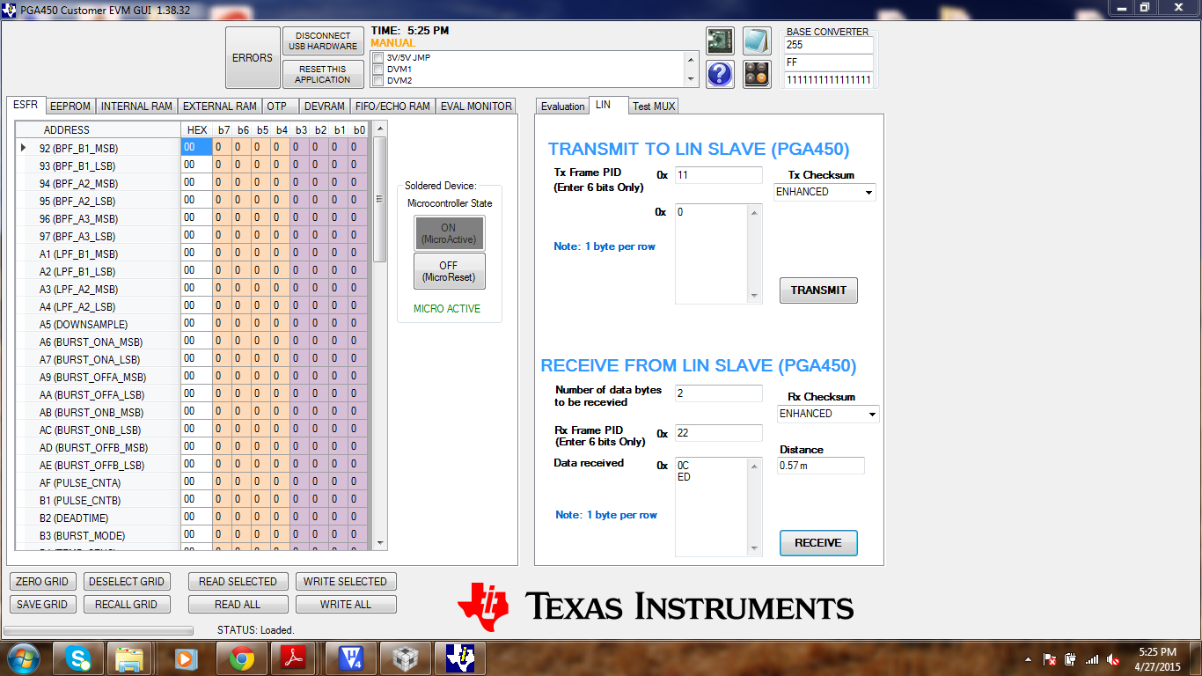Open the notepad icon button

pyautogui.click(x=757, y=41)
